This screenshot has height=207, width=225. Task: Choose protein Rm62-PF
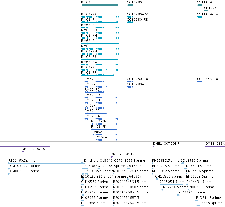[x=94, y=108]
